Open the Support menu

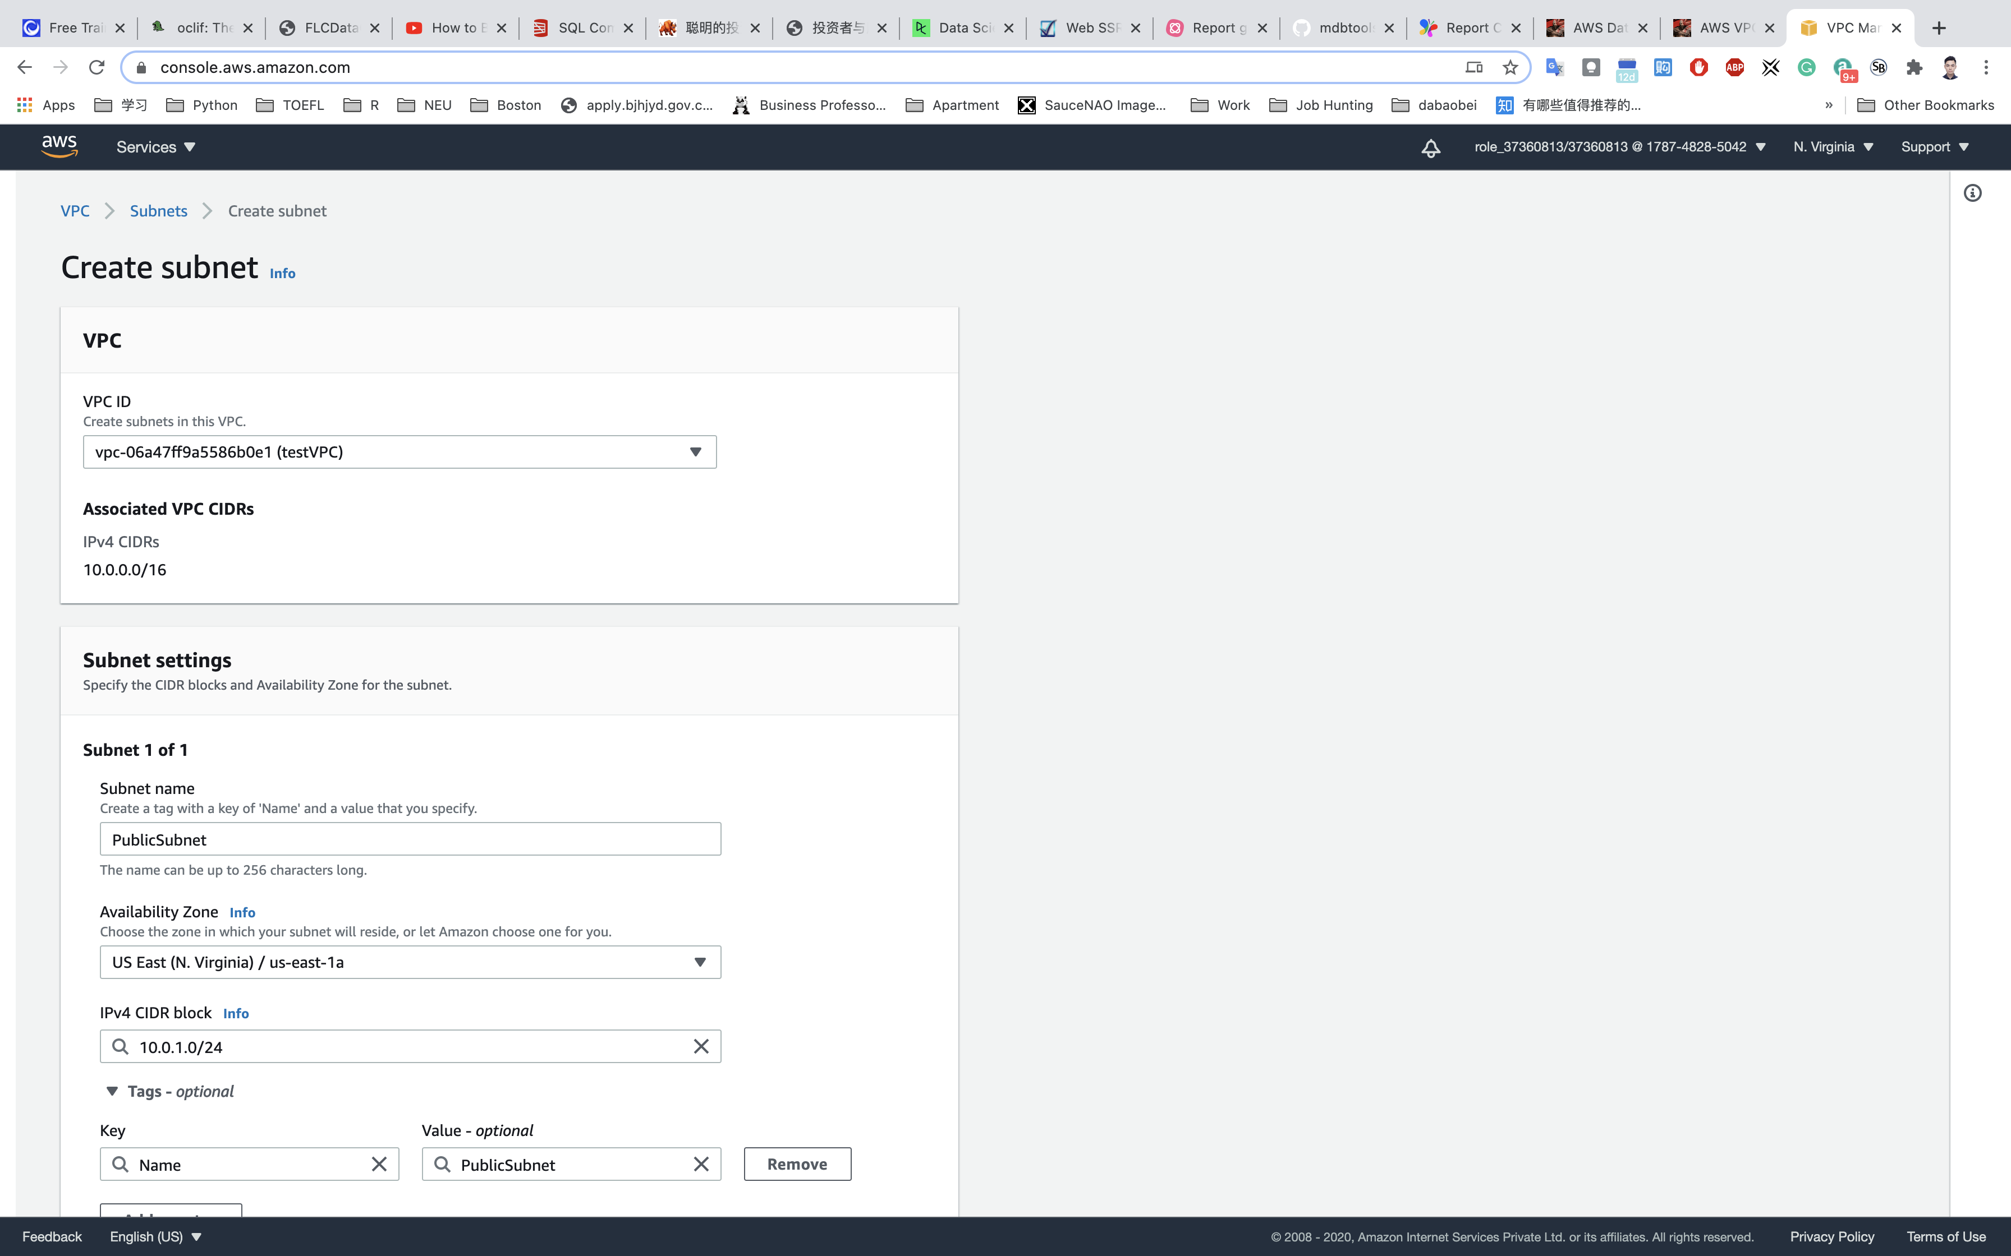click(x=1935, y=147)
